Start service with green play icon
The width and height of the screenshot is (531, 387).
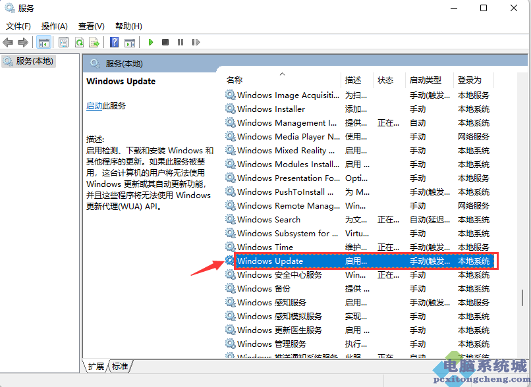(151, 42)
